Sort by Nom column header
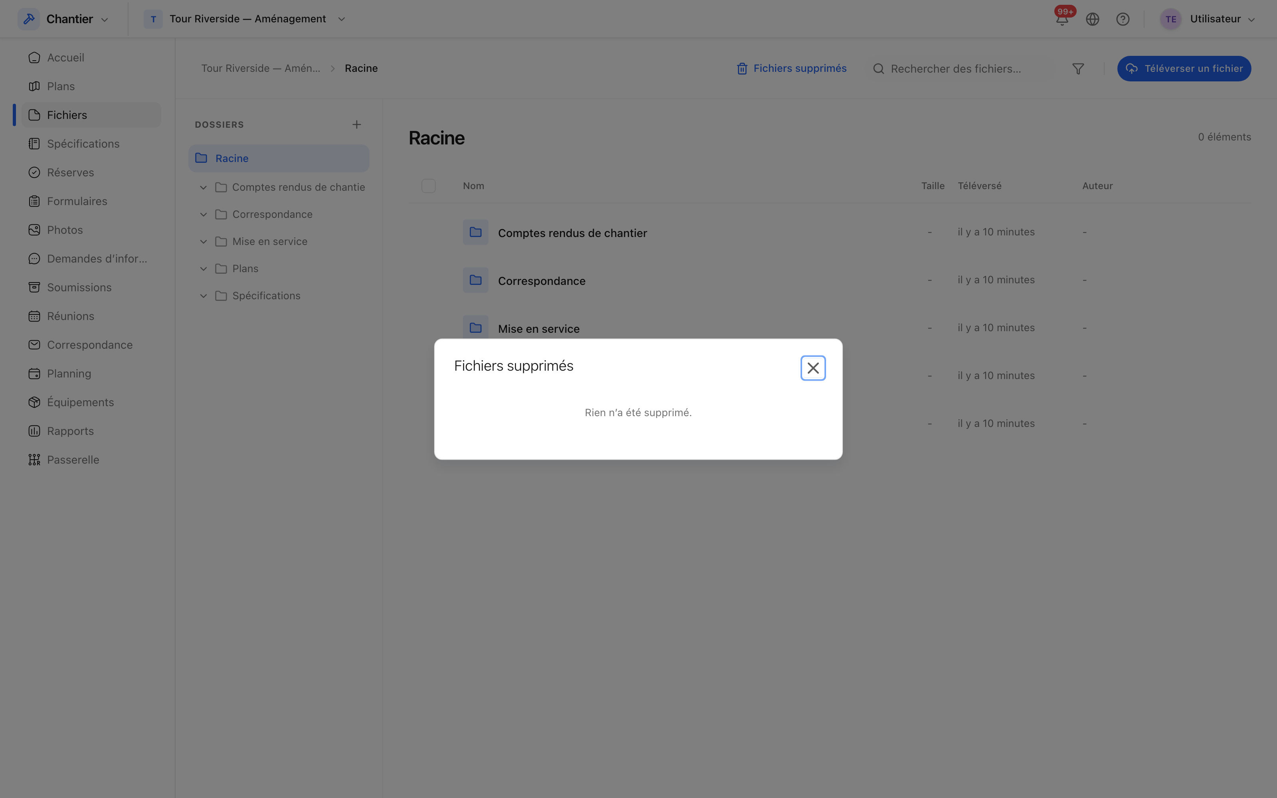 (473, 186)
